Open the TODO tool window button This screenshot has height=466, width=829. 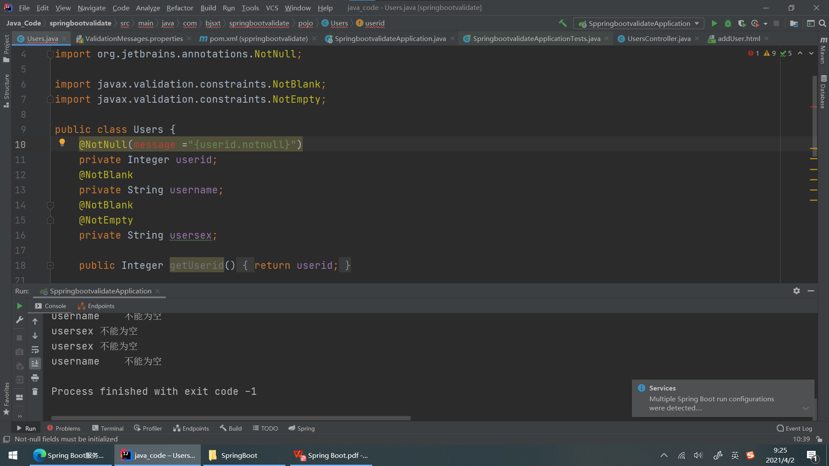266,428
